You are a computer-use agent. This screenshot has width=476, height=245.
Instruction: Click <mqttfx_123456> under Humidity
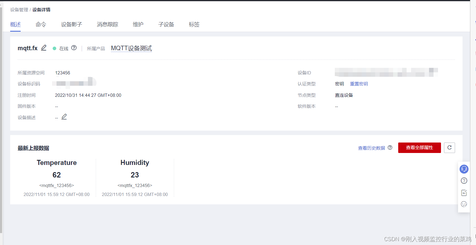[135, 186]
